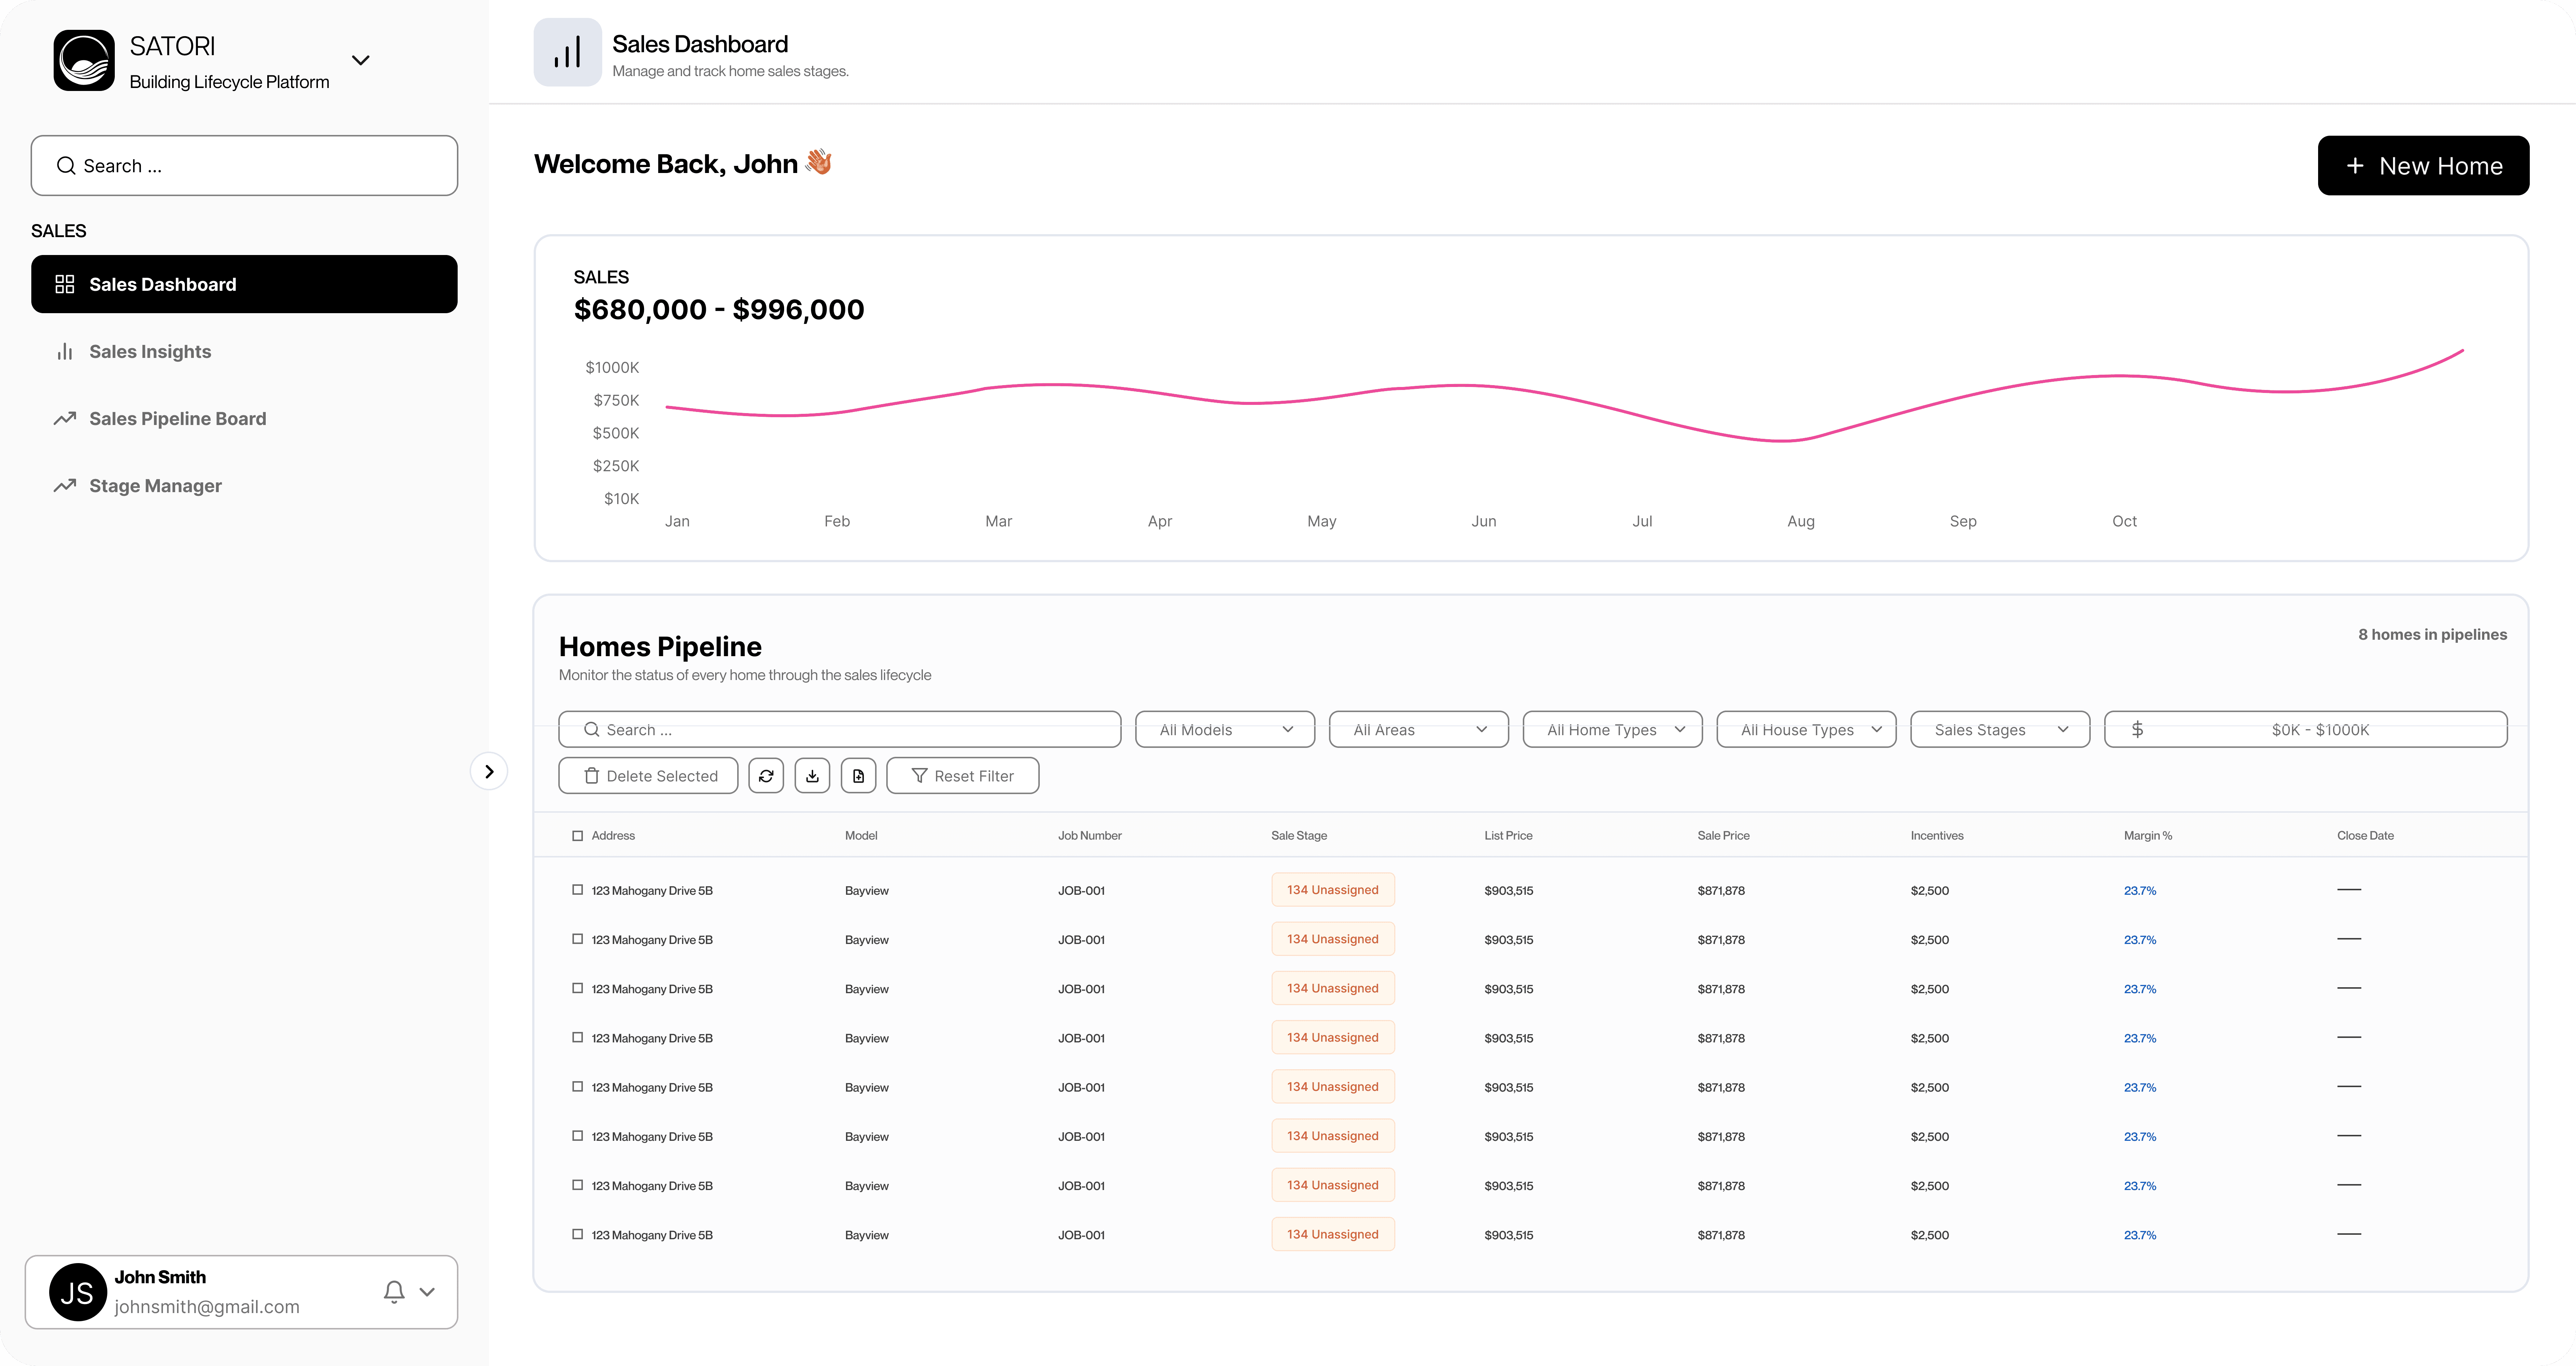Image resolution: width=2576 pixels, height=1366 pixels.
Task: Click the JS user avatar
Action: [78, 1292]
